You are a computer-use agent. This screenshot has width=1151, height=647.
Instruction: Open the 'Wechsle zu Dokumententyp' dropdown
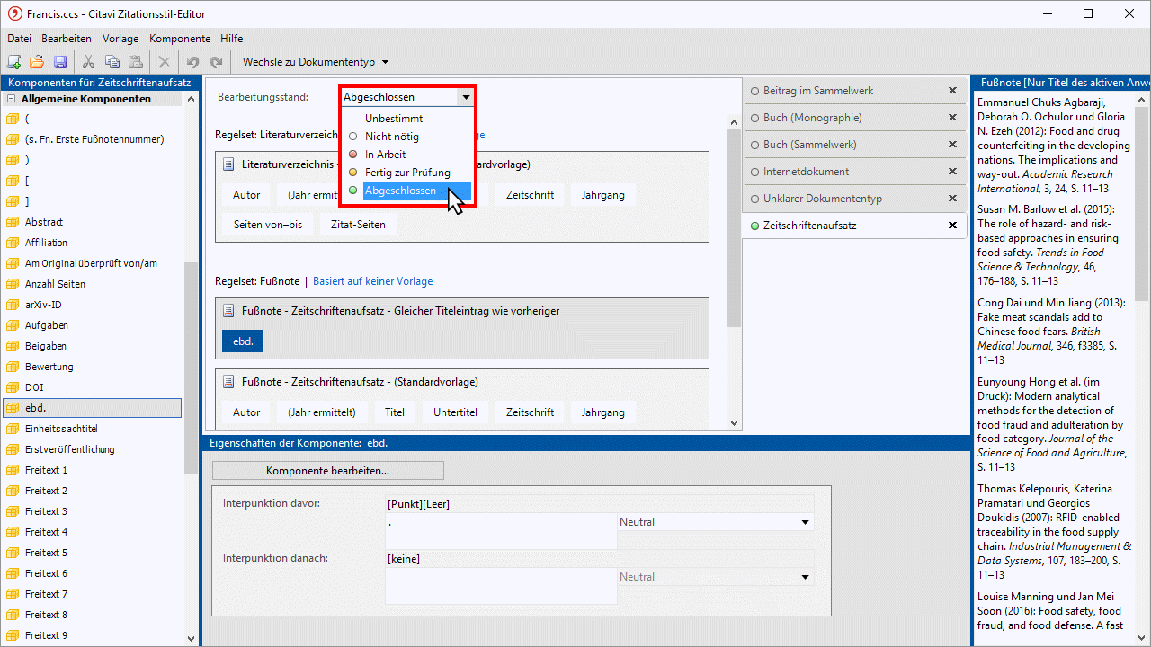coord(315,62)
